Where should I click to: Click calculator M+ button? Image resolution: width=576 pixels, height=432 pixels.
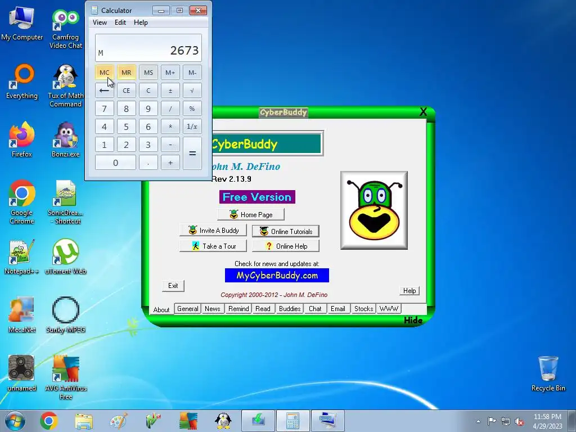[x=170, y=73]
